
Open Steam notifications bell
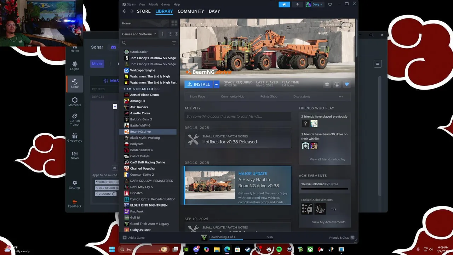[x=297, y=4]
